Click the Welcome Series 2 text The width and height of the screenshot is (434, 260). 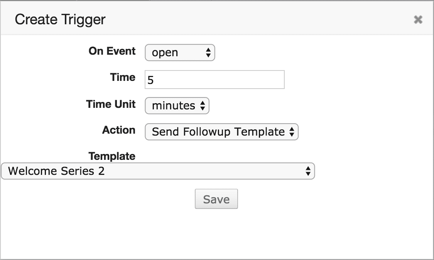[56, 171]
